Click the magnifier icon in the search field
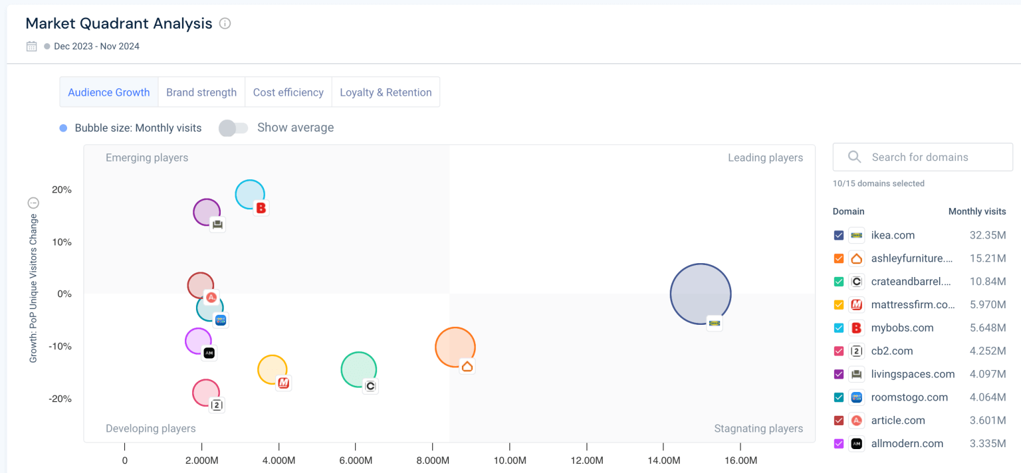This screenshot has width=1021, height=473. click(x=854, y=157)
